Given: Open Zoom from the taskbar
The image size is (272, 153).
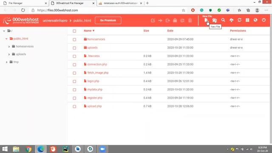Looking at the screenshot, I should (x=102, y=149).
